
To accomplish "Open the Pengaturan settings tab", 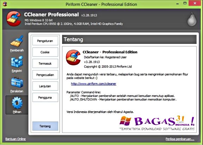I will [45, 41].
